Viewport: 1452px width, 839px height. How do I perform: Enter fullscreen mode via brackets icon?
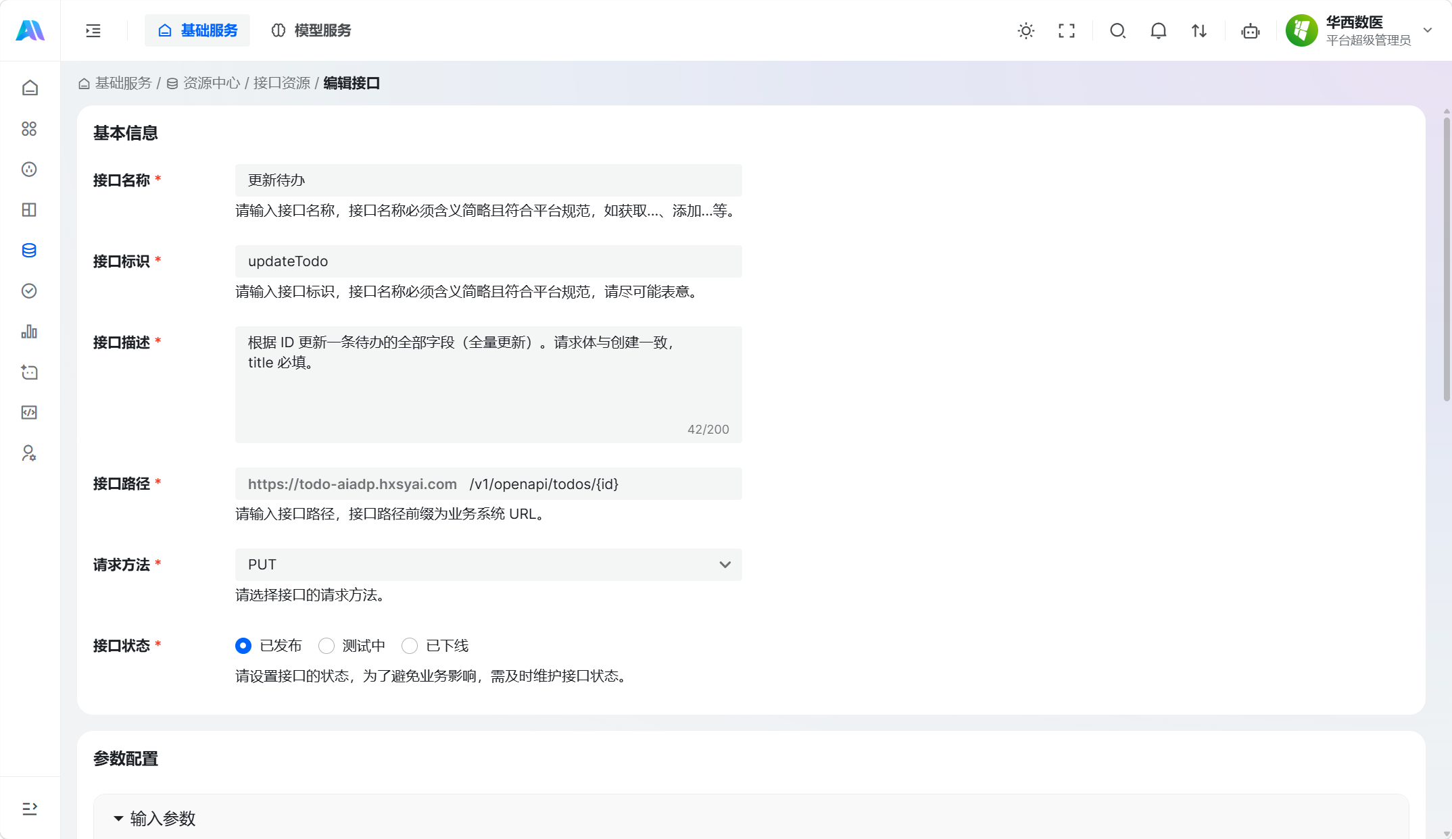click(x=1067, y=30)
